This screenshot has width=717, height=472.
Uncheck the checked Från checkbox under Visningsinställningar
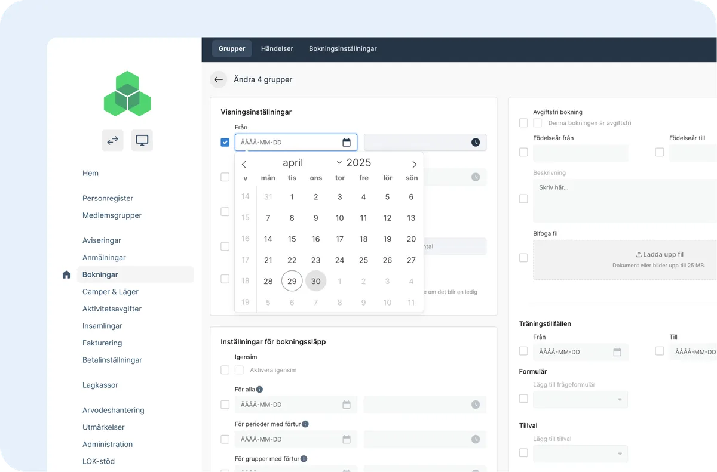(x=225, y=143)
